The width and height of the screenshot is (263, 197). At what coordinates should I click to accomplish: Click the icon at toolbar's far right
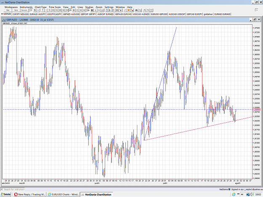point(256,10)
